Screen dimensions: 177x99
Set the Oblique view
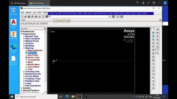[x=153, y=36]
